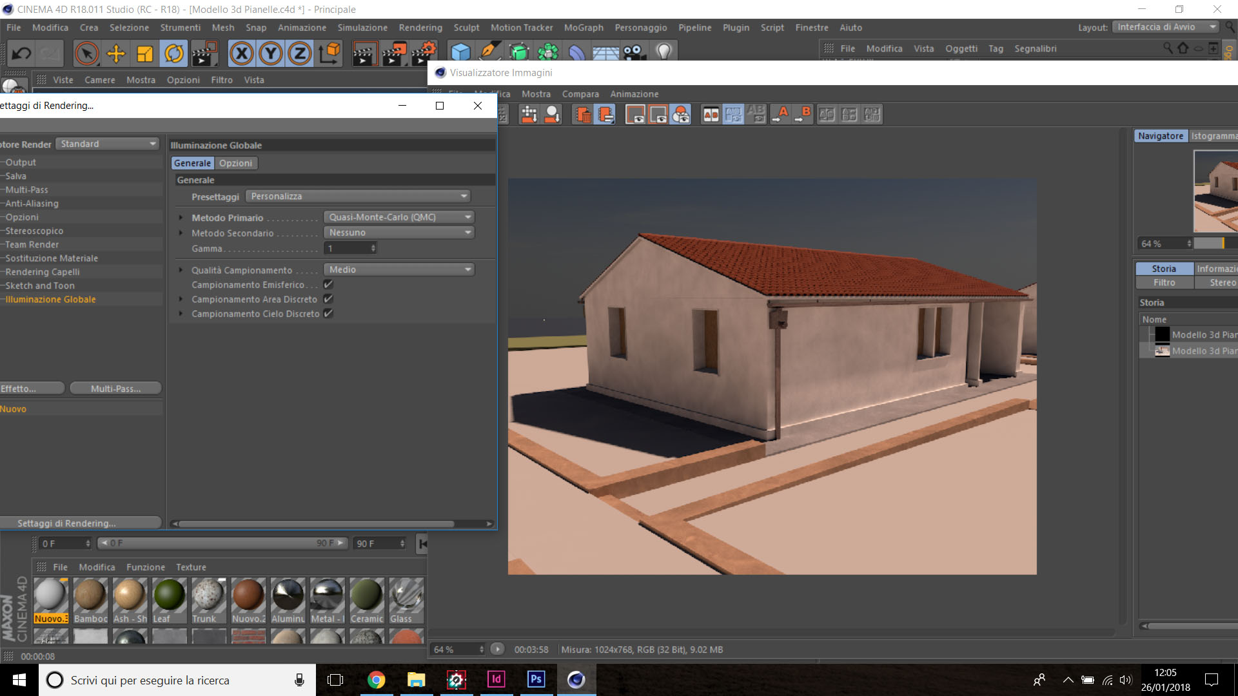The image size is (1238, 696).
Task: Select Anti-Aliasing in render settings list
Action: coord(32,204)
